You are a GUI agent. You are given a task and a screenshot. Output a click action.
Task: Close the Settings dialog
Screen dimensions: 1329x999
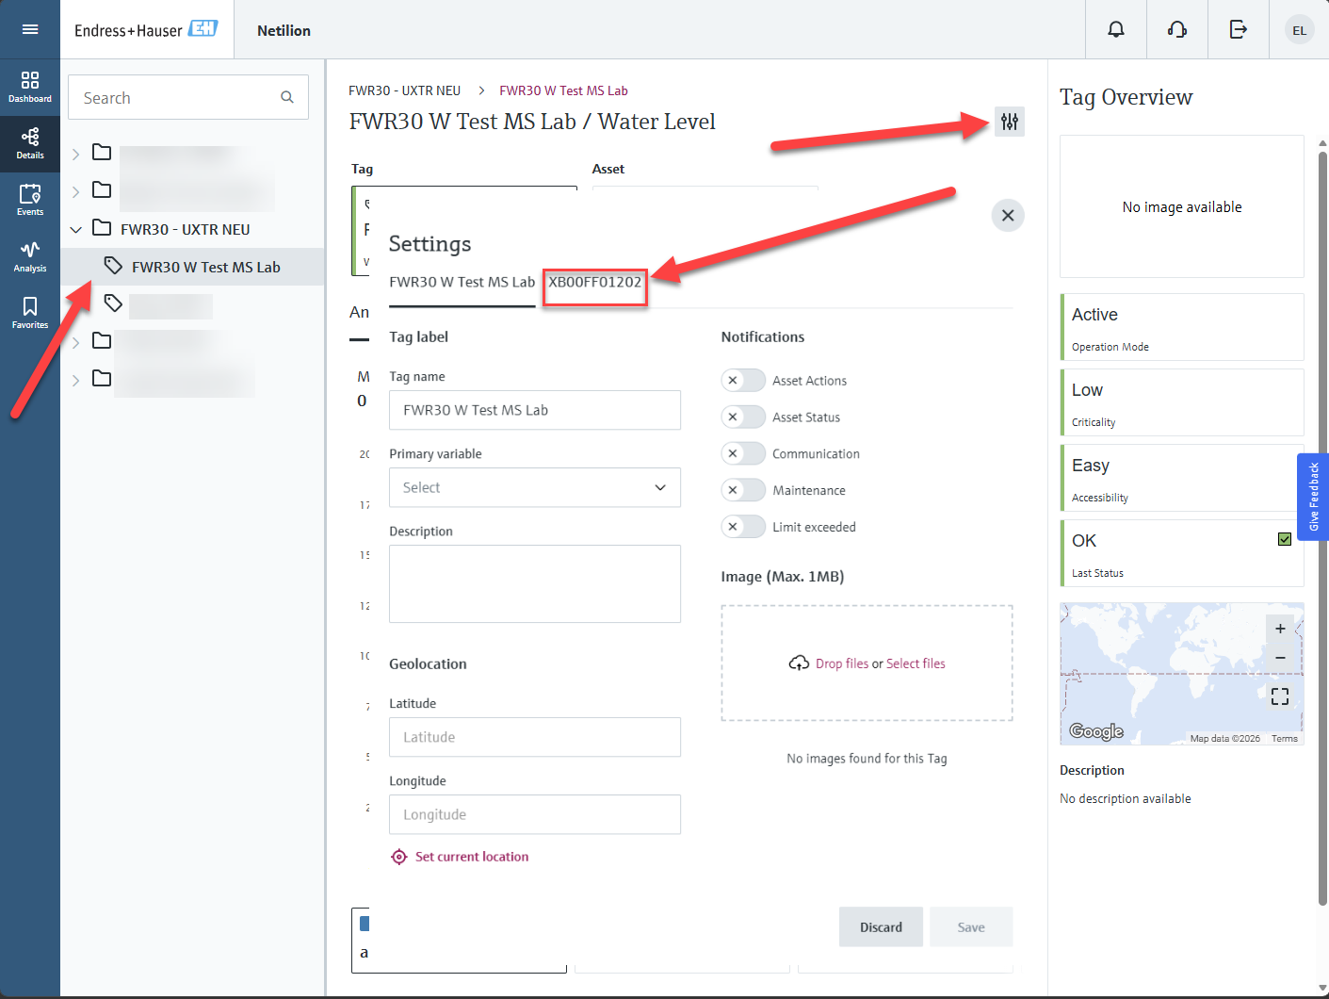pyautogui.click(x=1008, y=216)
